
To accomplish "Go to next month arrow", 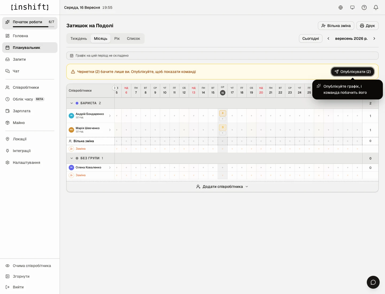I will pyautogui.click(x=374, y=38).
